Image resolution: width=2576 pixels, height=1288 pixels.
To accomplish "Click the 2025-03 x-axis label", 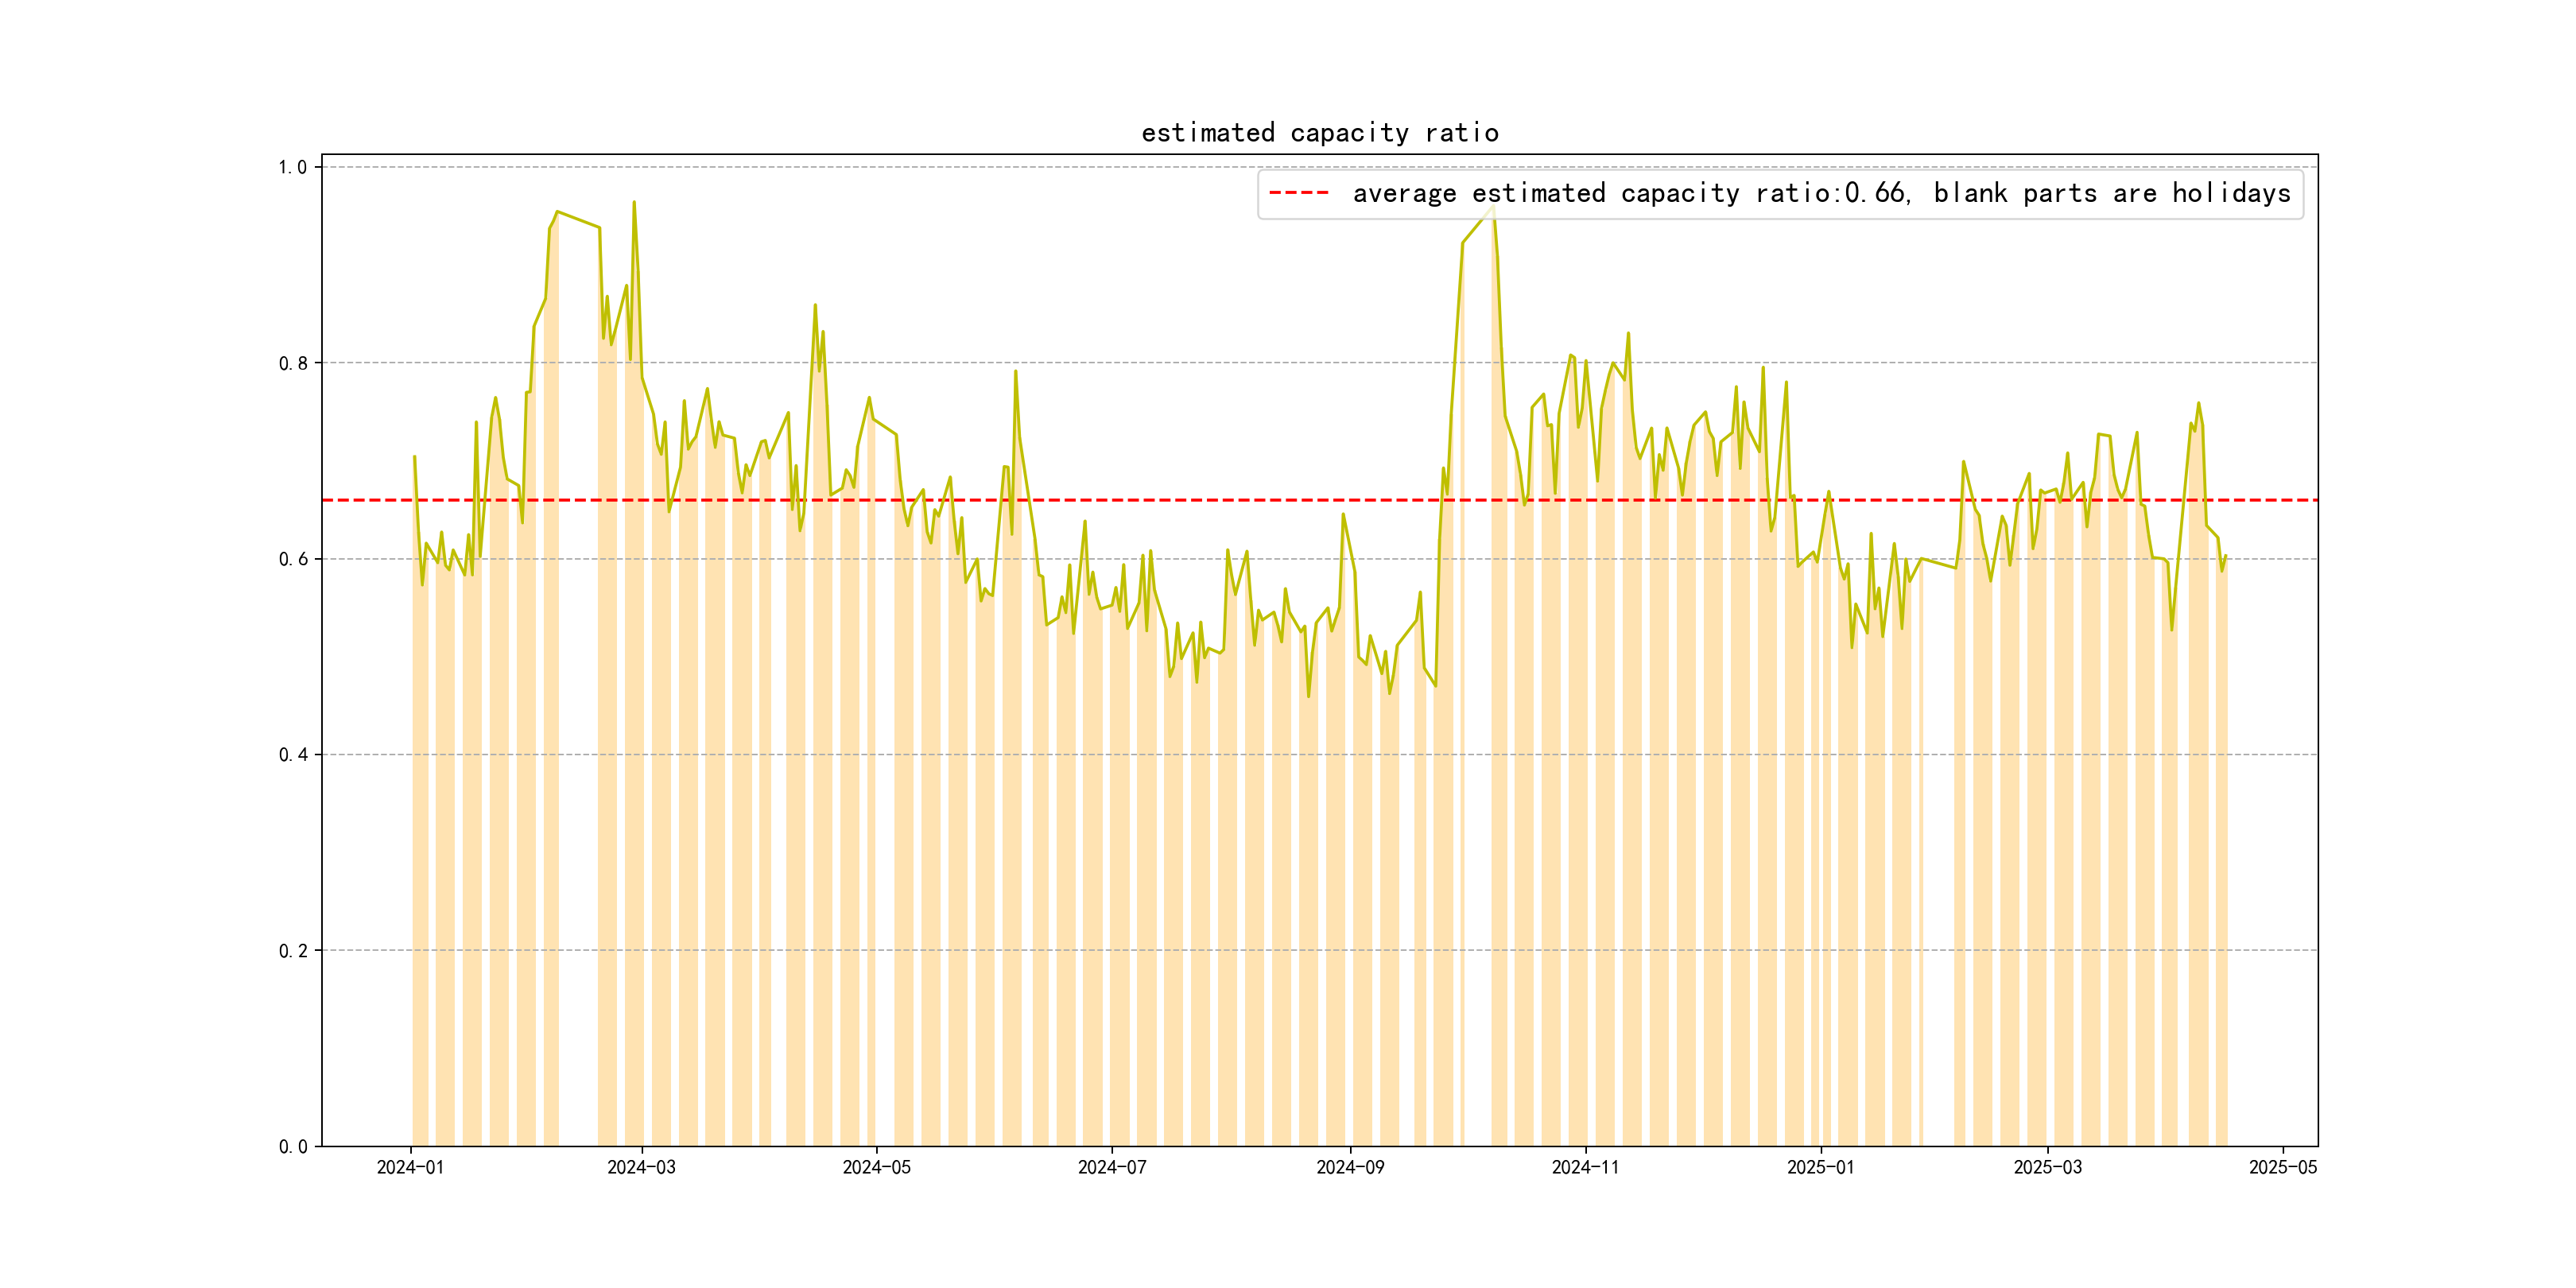I will (x=2047, y=1167).
